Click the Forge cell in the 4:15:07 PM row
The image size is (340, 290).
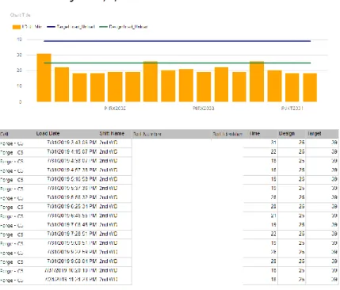[x=12, y=153]
